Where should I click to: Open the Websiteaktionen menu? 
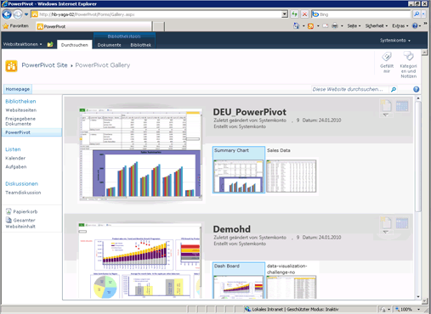tap(22, 44)
